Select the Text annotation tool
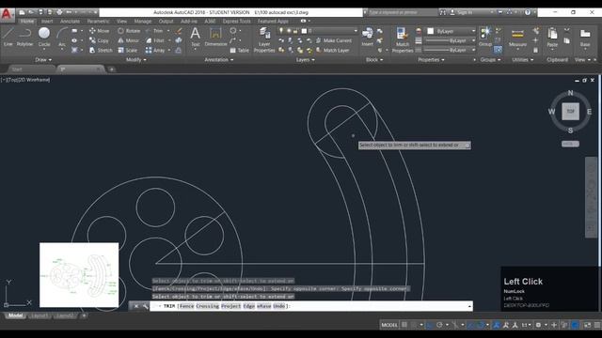Image resolution: width=602 pixels, height=338 pixels. [195, 37]
